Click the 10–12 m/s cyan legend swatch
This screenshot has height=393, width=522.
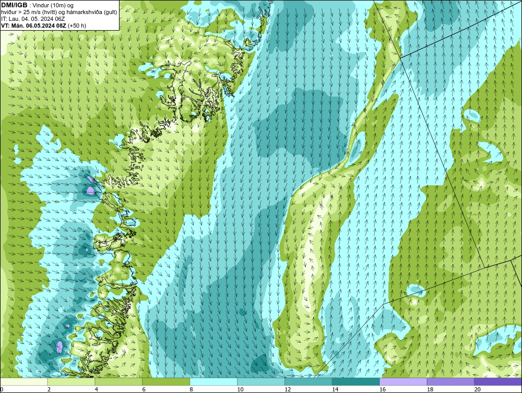tap(260, 382)
